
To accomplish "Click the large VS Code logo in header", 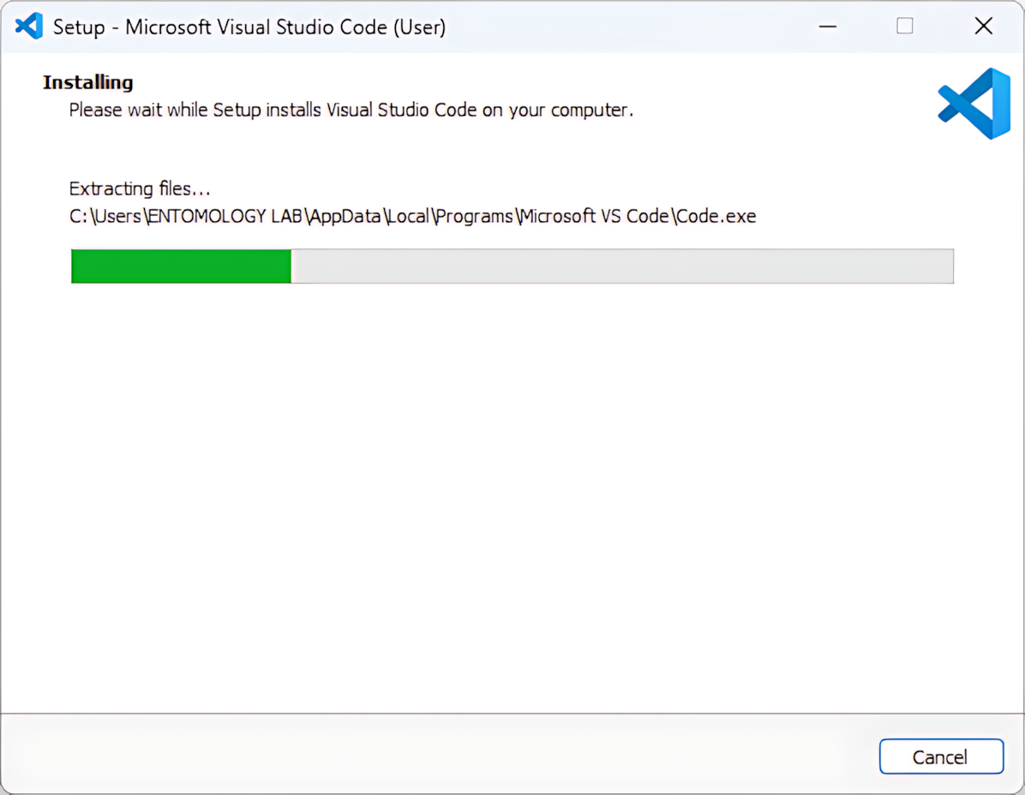I will [974, 104].
